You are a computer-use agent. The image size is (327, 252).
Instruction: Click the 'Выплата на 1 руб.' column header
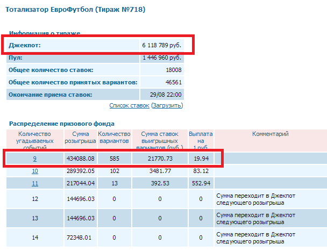[201, 141]
